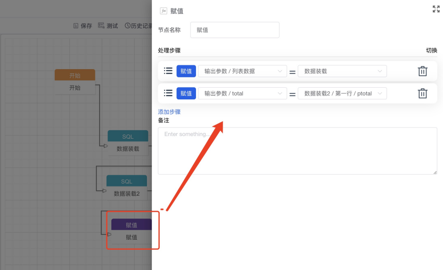Screen dimensions: 443x270
Task: Click the function icon beside the 赋值 title
Action: tap(163, 11)
